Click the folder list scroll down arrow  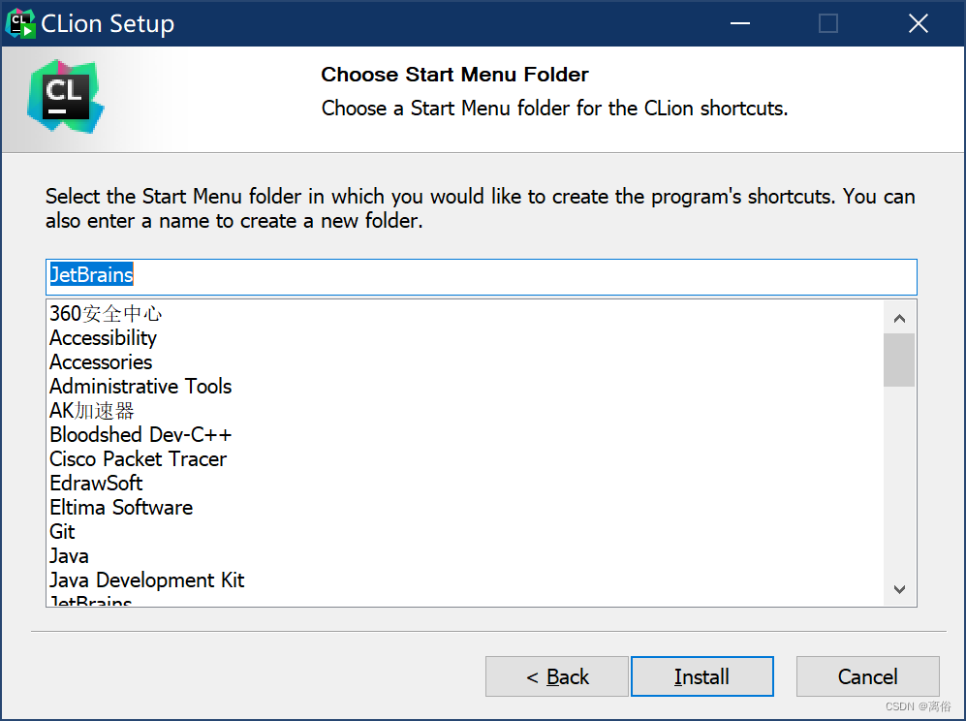point(899,589)
